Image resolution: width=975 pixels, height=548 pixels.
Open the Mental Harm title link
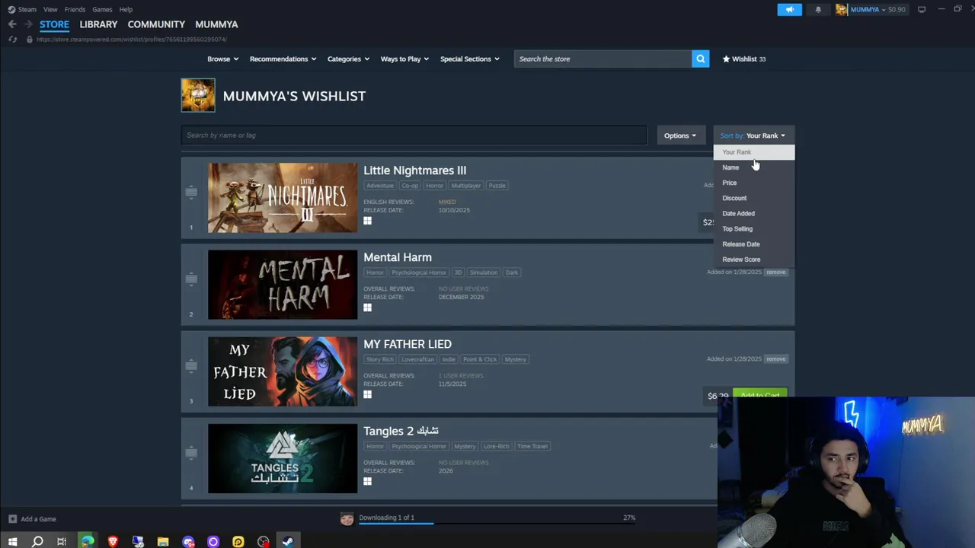coord(397,257)
